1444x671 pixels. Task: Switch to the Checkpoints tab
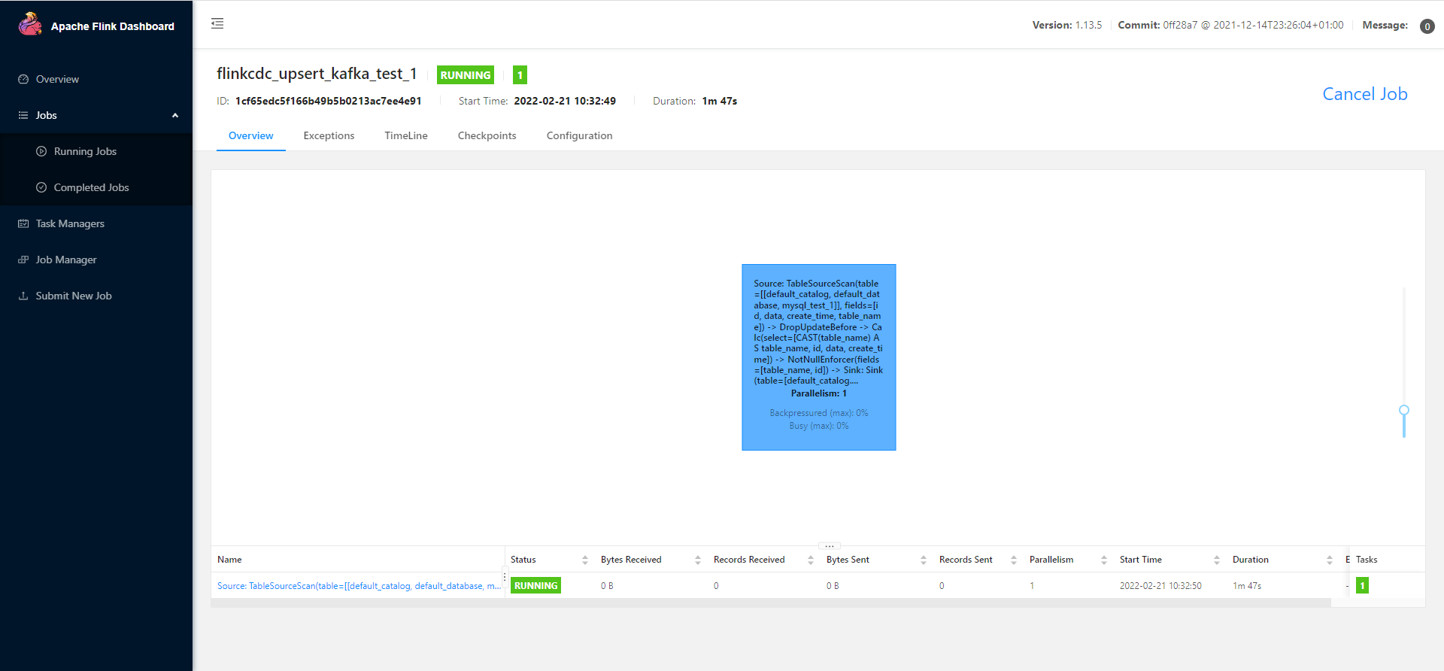pos(487,135)
